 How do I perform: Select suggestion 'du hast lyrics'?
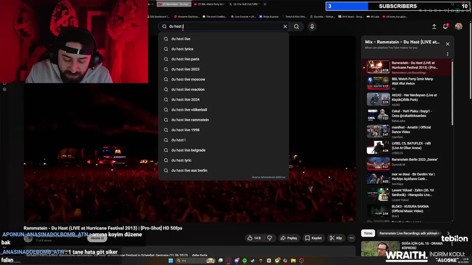(x=223, y=49)
